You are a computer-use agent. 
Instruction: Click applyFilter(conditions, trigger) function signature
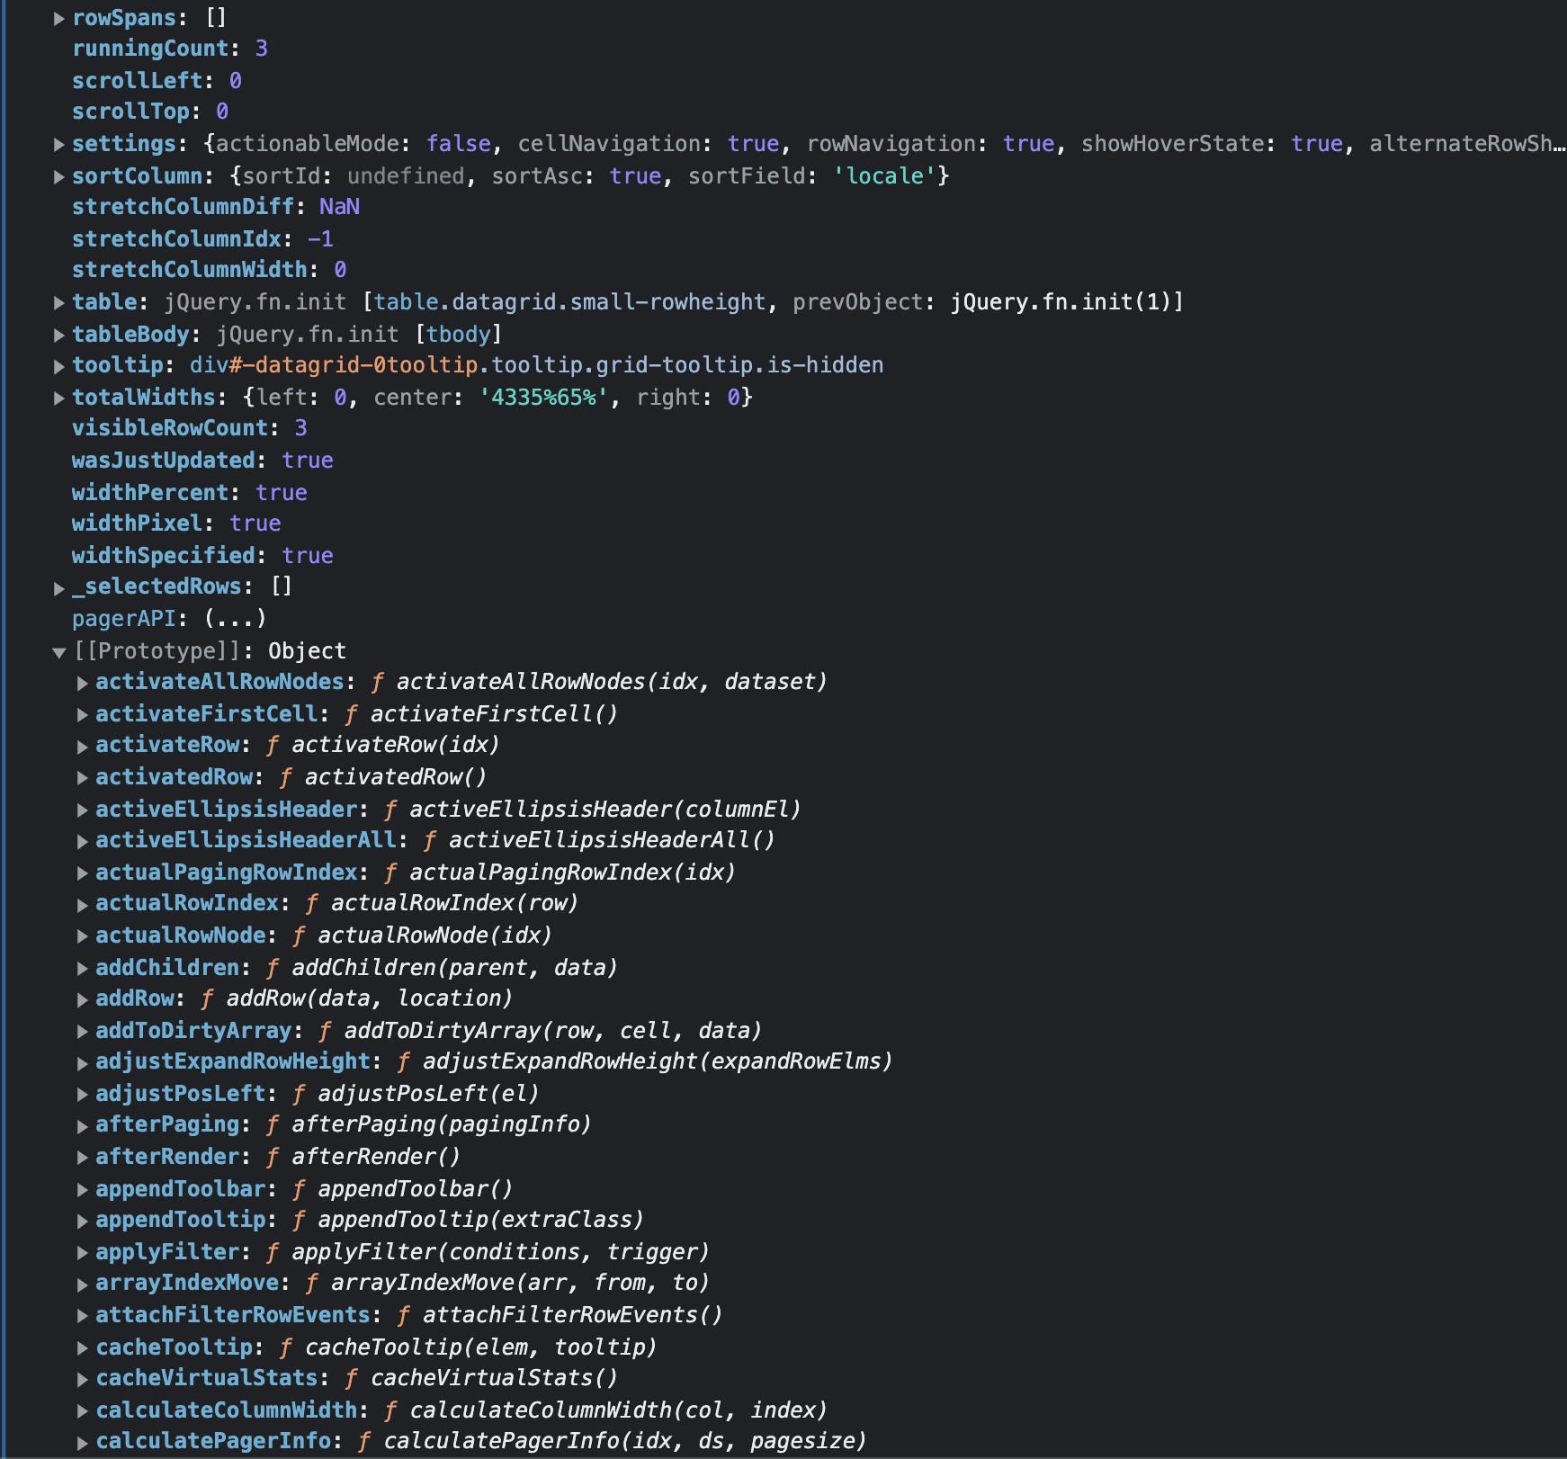click(500, 1252)
